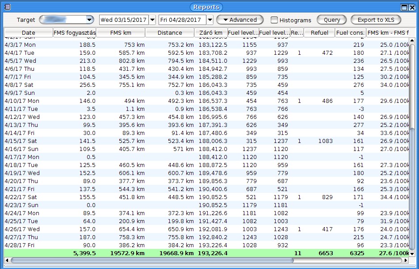Click the horizontal scrollbar right arrow
The width and height of the screenshot is (419, 269).
[x=406, y=260]
